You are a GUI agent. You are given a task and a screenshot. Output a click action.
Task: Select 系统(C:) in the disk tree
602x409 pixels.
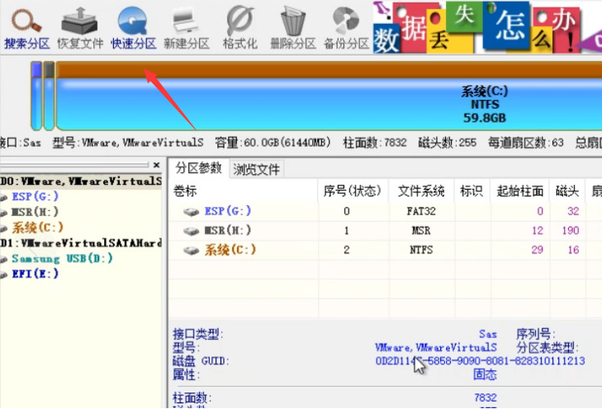click(37, 228)
